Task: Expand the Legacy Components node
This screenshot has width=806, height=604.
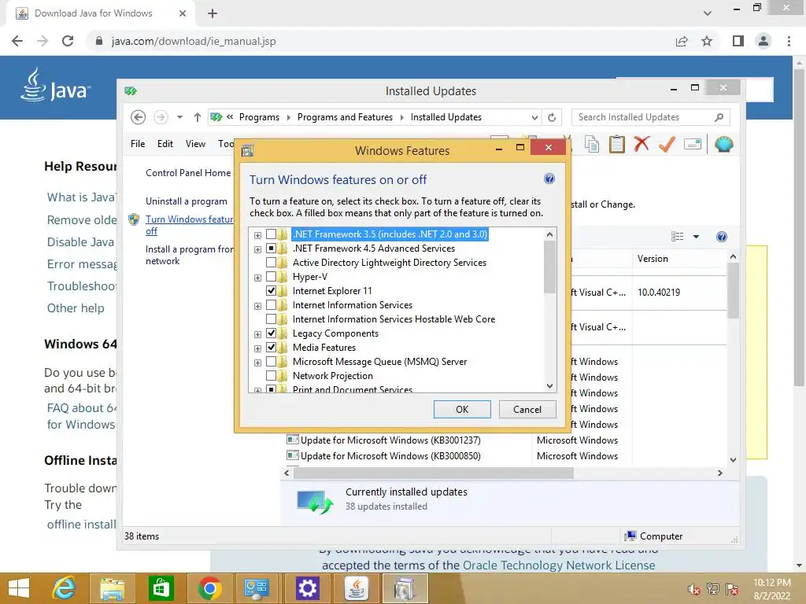Action: (257, 334)
